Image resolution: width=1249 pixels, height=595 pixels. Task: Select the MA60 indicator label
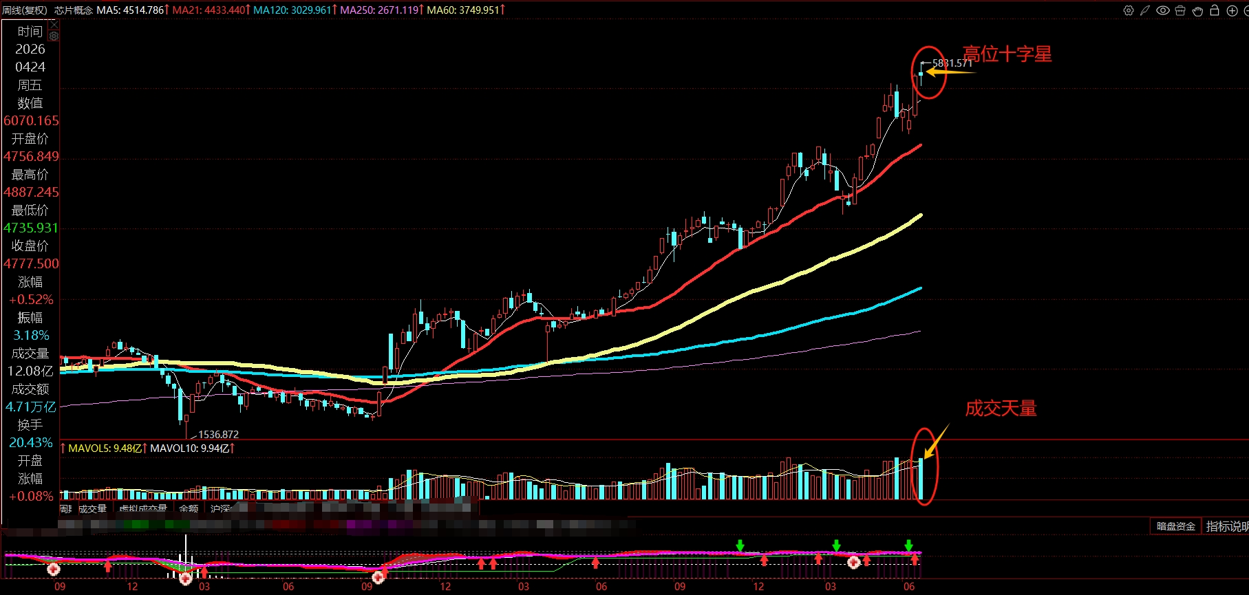[466, 10]
